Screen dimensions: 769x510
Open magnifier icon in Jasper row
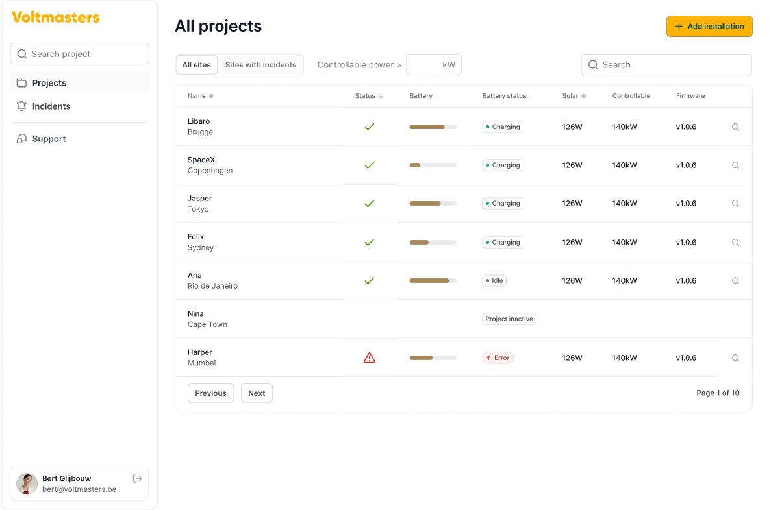click(735, 204)
